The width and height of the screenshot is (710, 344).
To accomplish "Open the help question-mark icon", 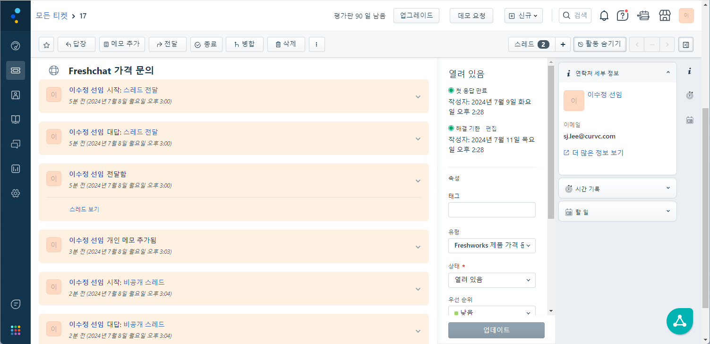I will tap(623, 16).
